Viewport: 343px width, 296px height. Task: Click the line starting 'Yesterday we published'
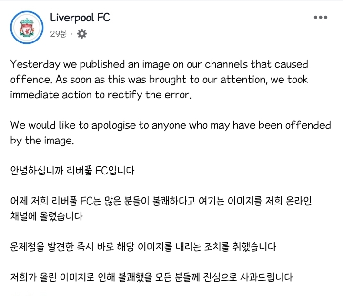pyautogui.click(x=159, y=64)
